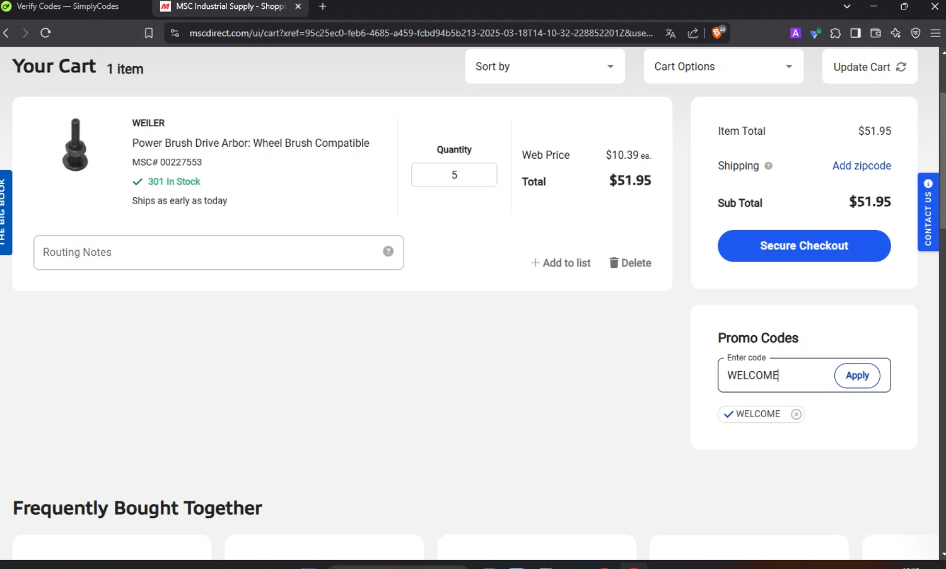
Task: Open the Contact Us side tab
Action: point(928,212)
